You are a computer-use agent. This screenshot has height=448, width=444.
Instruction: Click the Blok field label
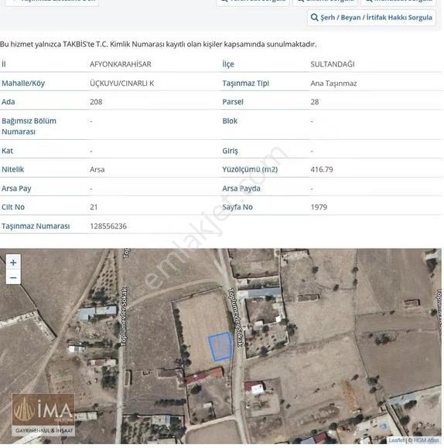230,120
